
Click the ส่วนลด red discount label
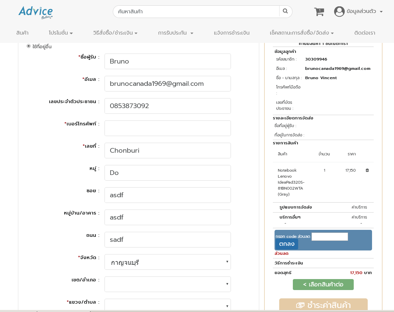282,253
